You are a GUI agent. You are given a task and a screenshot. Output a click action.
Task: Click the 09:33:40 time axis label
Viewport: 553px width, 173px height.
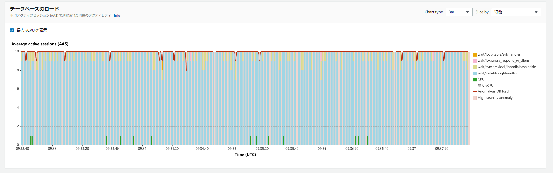[x=112, y=149]
